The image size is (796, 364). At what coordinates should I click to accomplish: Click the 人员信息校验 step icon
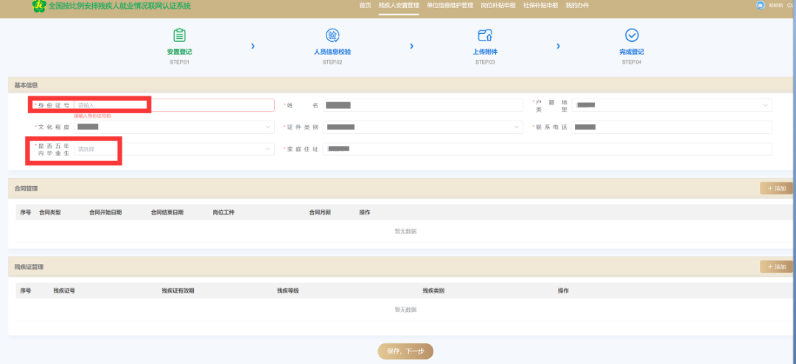pyautogui.click(x=332, y=35)
